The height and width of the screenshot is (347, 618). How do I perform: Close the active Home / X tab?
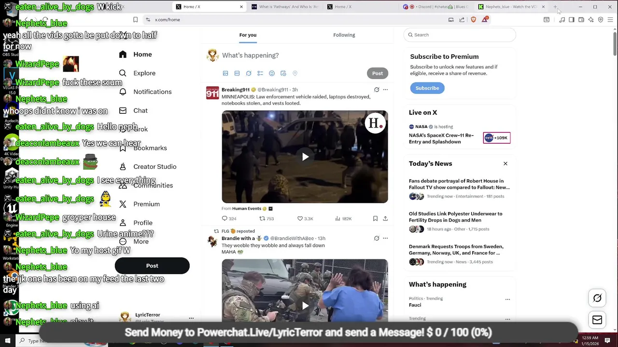[241, 7]
